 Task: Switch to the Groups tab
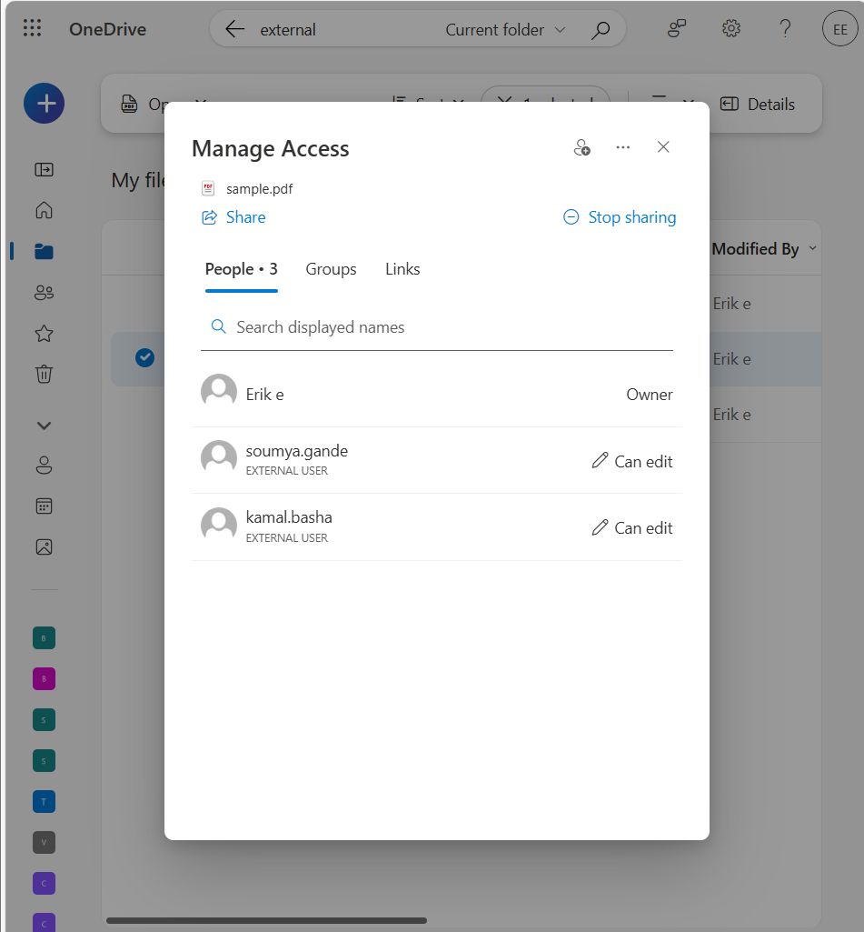coord(331,269)
